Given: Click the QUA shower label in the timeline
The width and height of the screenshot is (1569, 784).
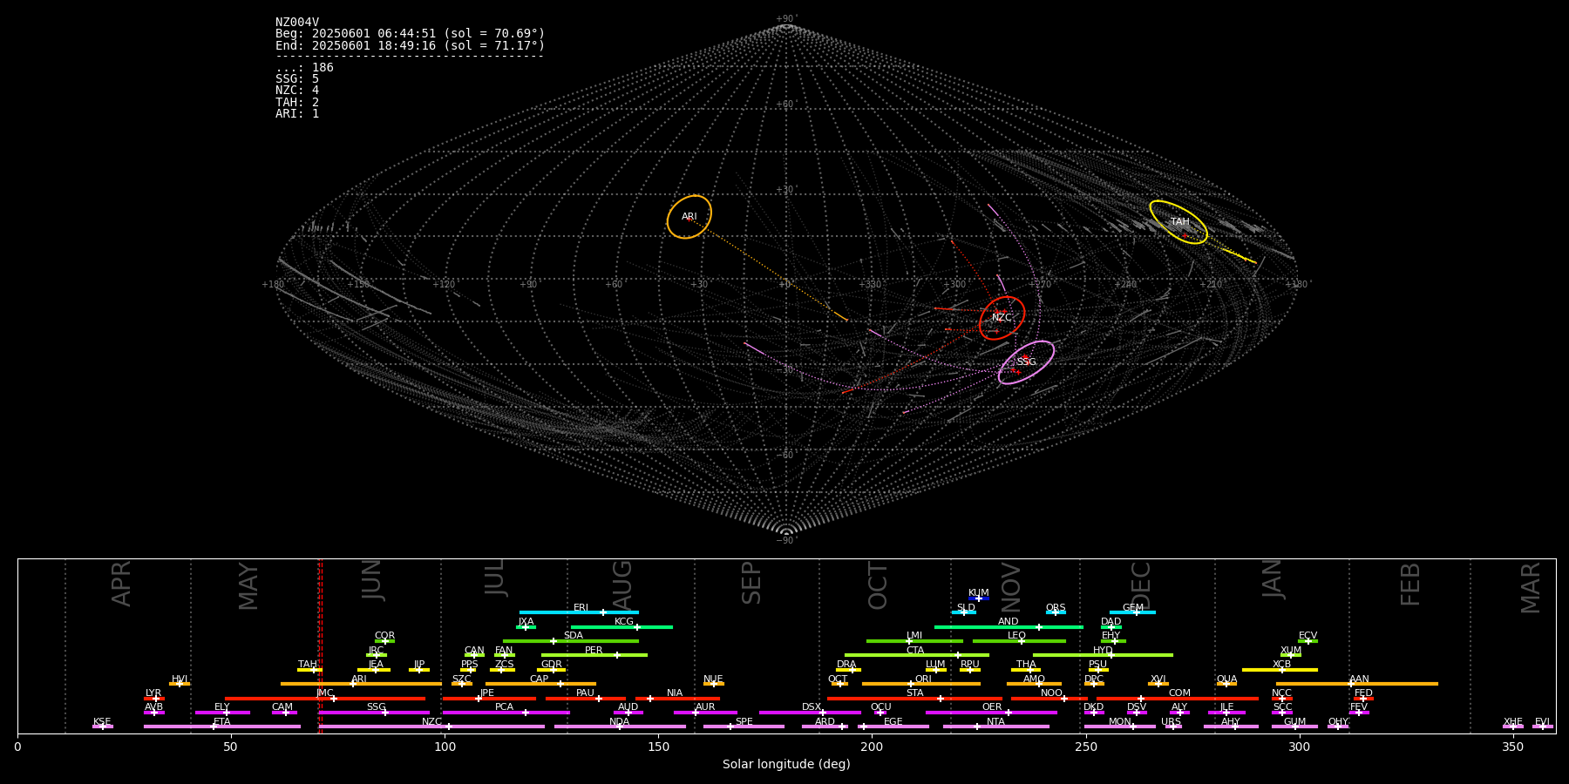Looking at the screenshot, I should (x=1226, y=679).
